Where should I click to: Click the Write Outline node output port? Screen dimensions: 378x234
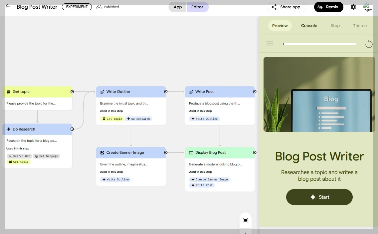coord(166,92)
